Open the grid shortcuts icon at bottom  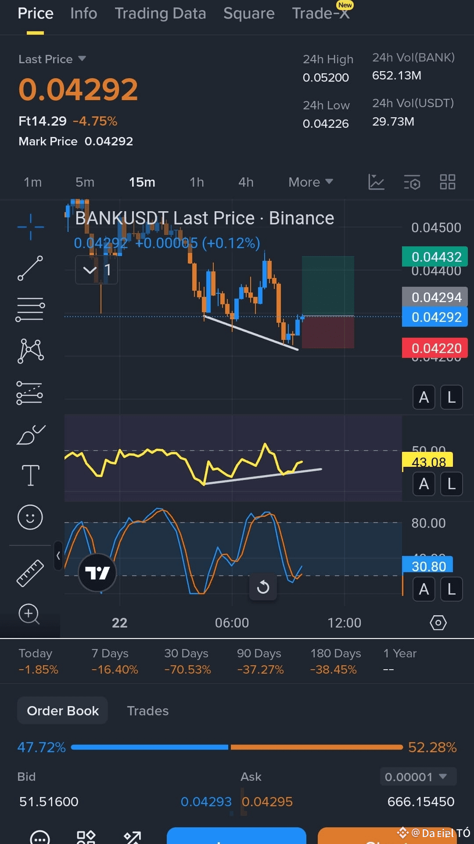click(86, 837)
